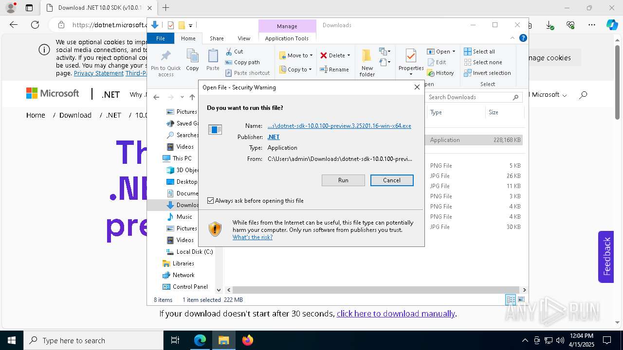Click the Explorer back arrow
Viewport: 623px width, 350px height.
pos(156,97)
